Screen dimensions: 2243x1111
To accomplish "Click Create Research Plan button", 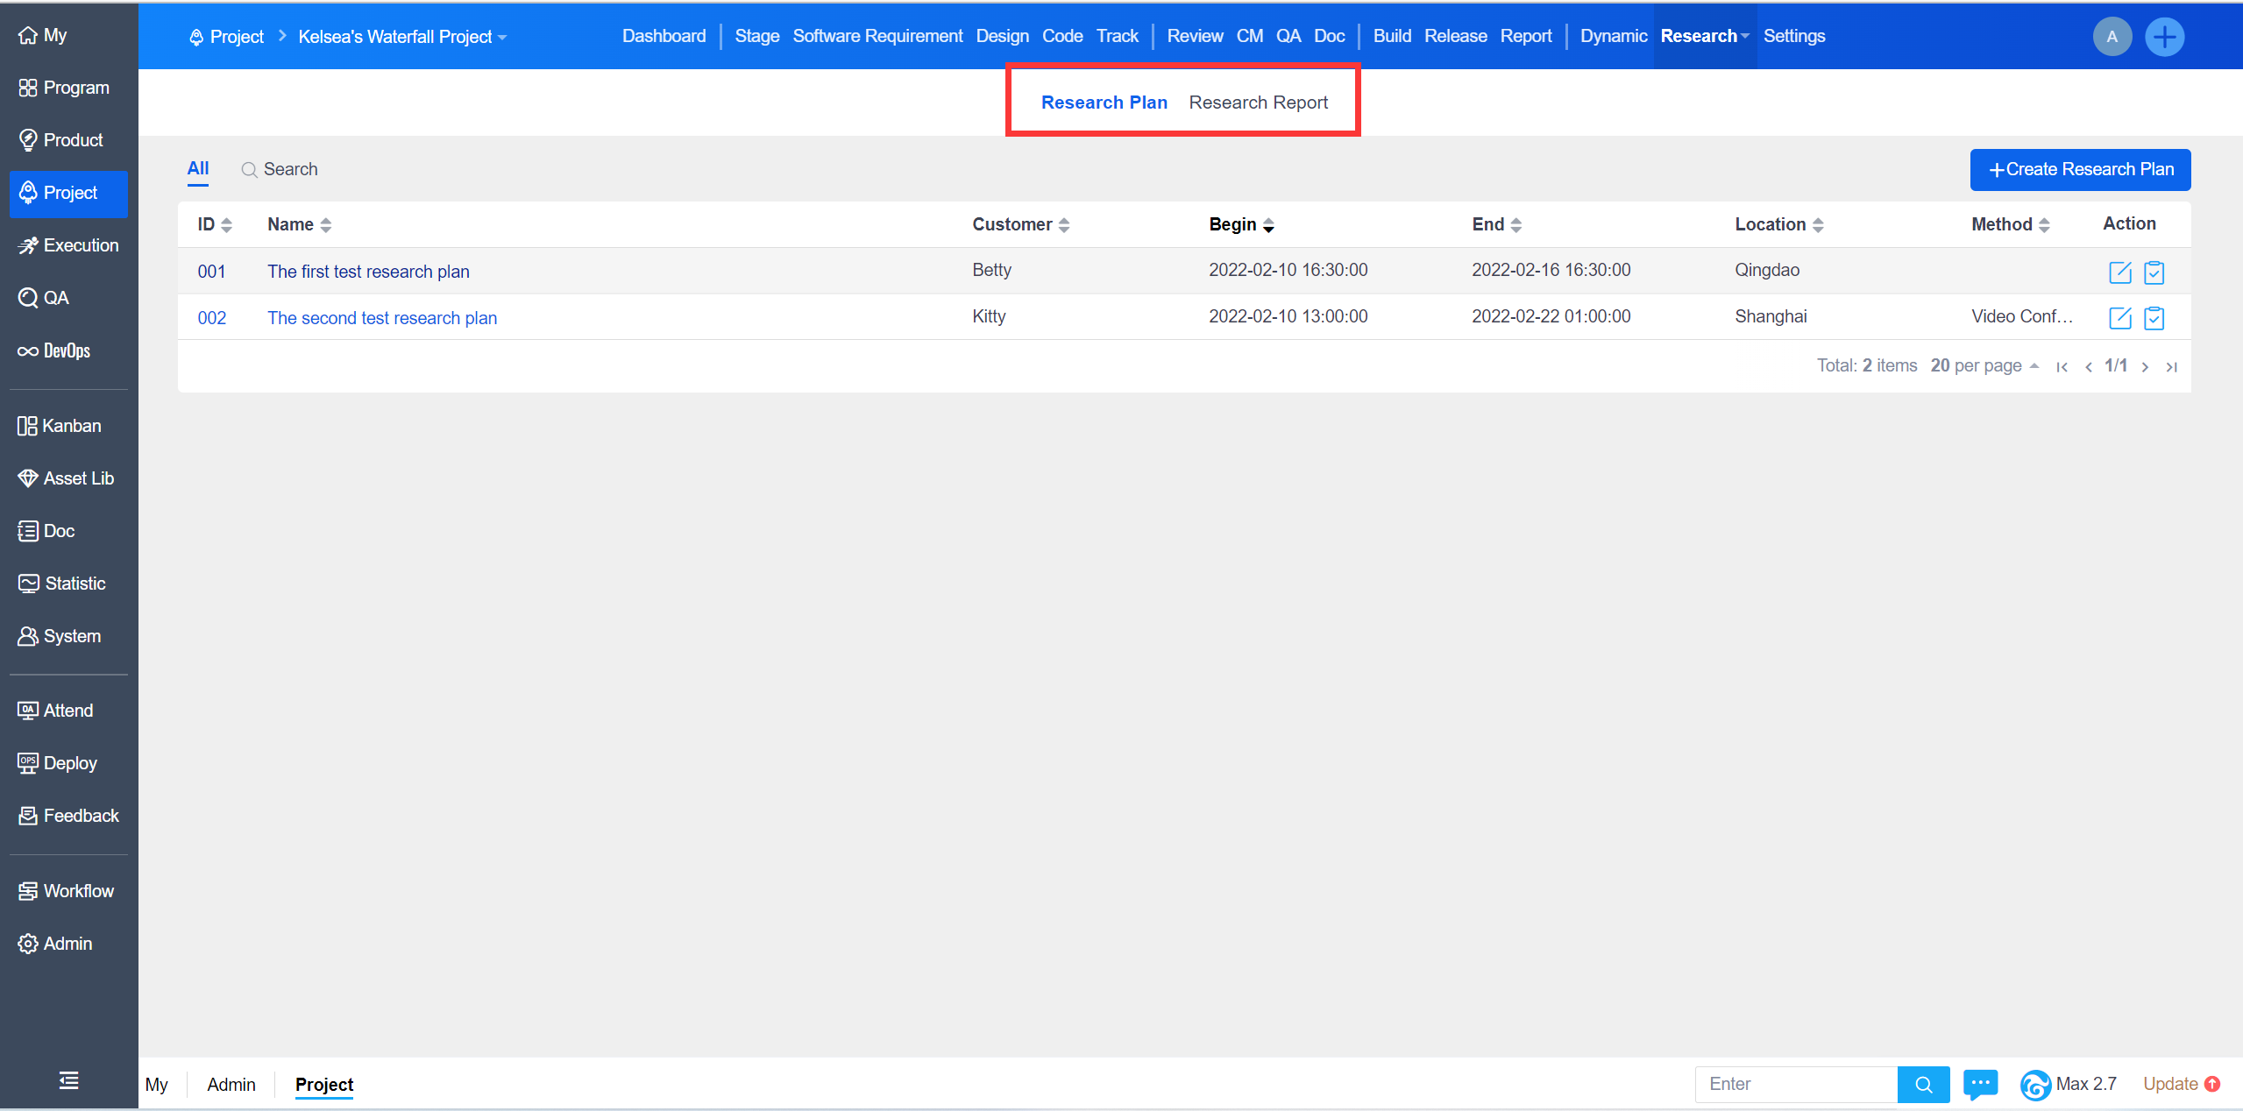I will [x=2079, y=169].
